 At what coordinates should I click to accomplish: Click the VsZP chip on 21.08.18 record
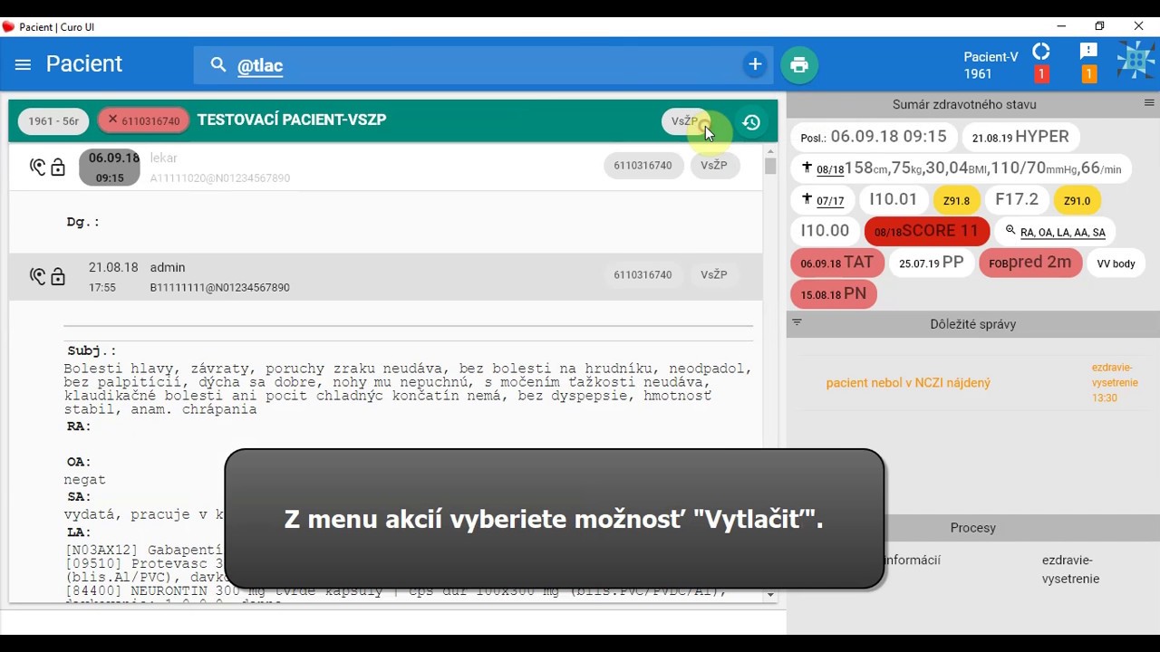[x=714, y=274]
